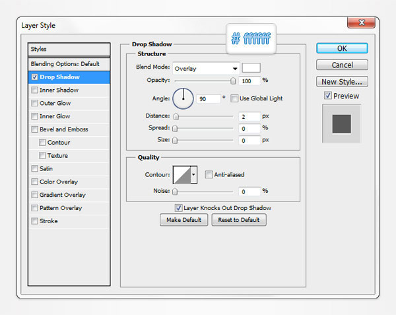Enable the Pattern Overlay checkbox
Viewport: 396px width, 315px height.
pyautogui.click(x=34, y=208)
